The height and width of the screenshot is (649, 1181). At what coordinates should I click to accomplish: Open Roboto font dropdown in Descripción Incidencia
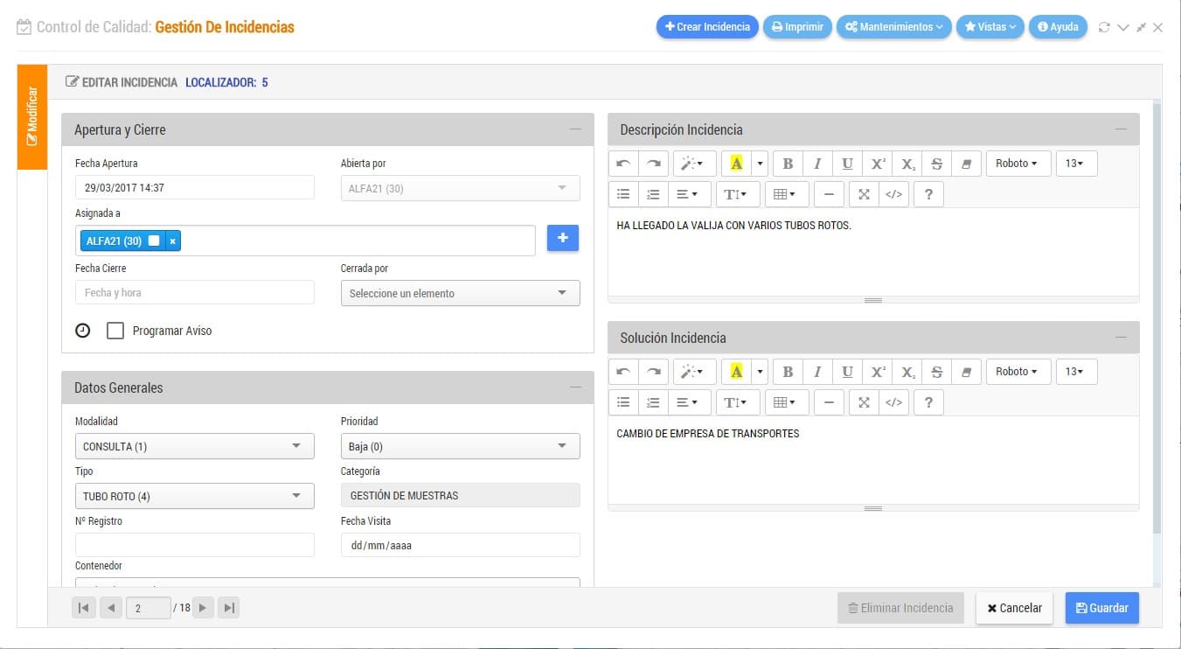tap(1018, 164)
